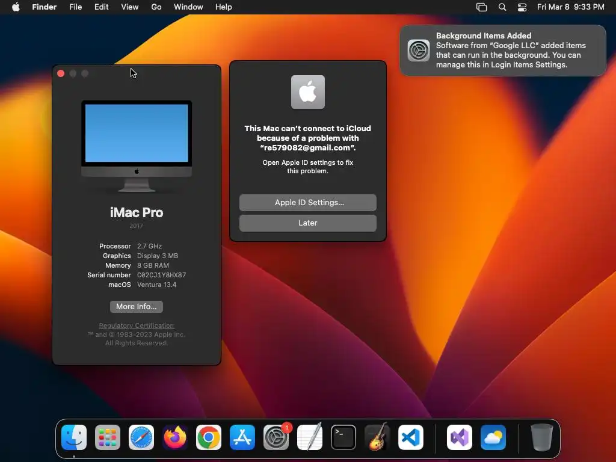Click the Apple logo in iCloud dialog
This screenshot has width=616, height=462.
coord(308,92)
